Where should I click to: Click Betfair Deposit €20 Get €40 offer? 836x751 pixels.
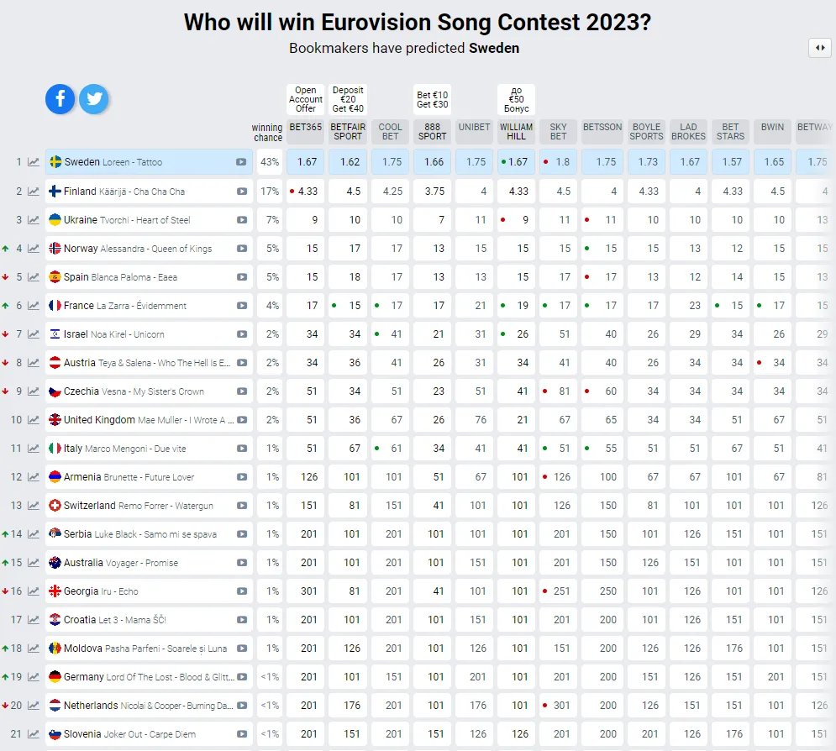pos(348,99)
